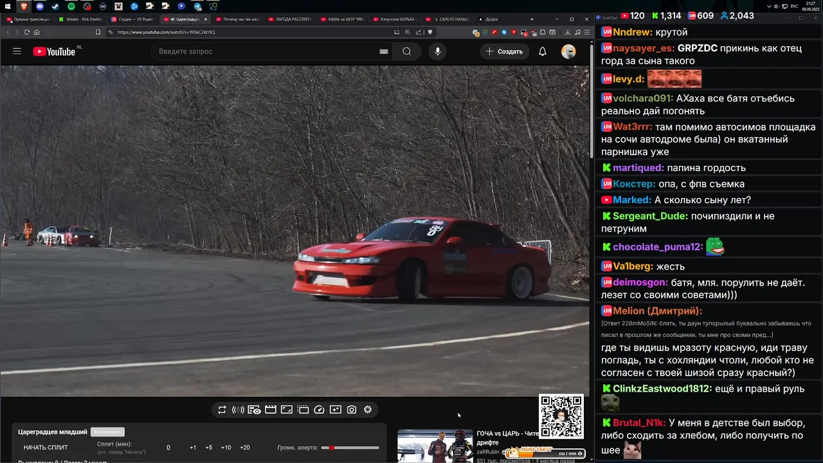The height and width of the screenshot is (463, 823).
Task: Toggle the loop icon in player toolbar
Action: [222, 410]
